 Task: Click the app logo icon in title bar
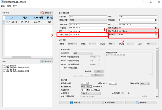(2, 2)
